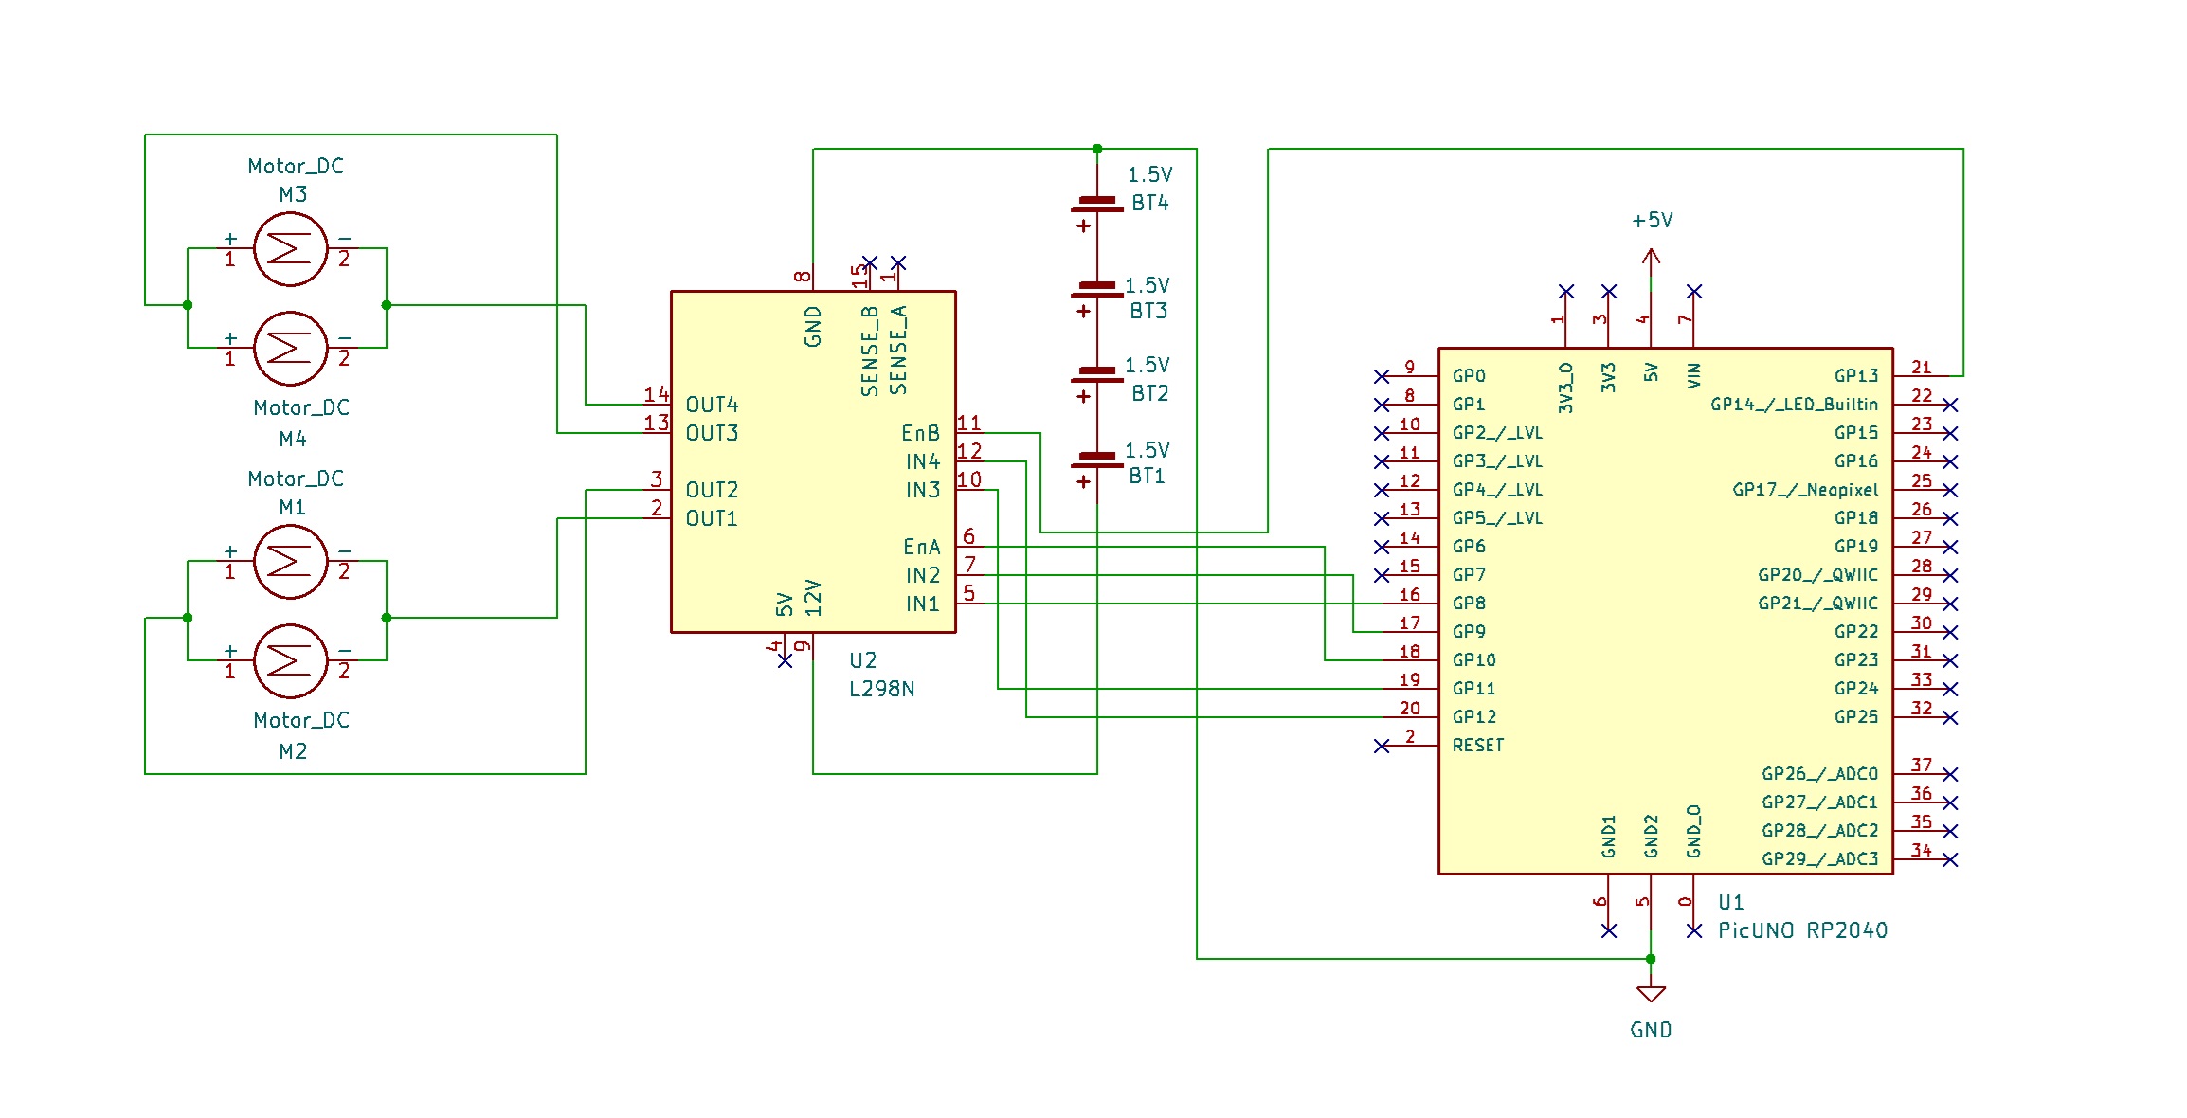Click the BT2 battery cell symbol
The image size is (2187, 1118).
tap(1097, 375)
